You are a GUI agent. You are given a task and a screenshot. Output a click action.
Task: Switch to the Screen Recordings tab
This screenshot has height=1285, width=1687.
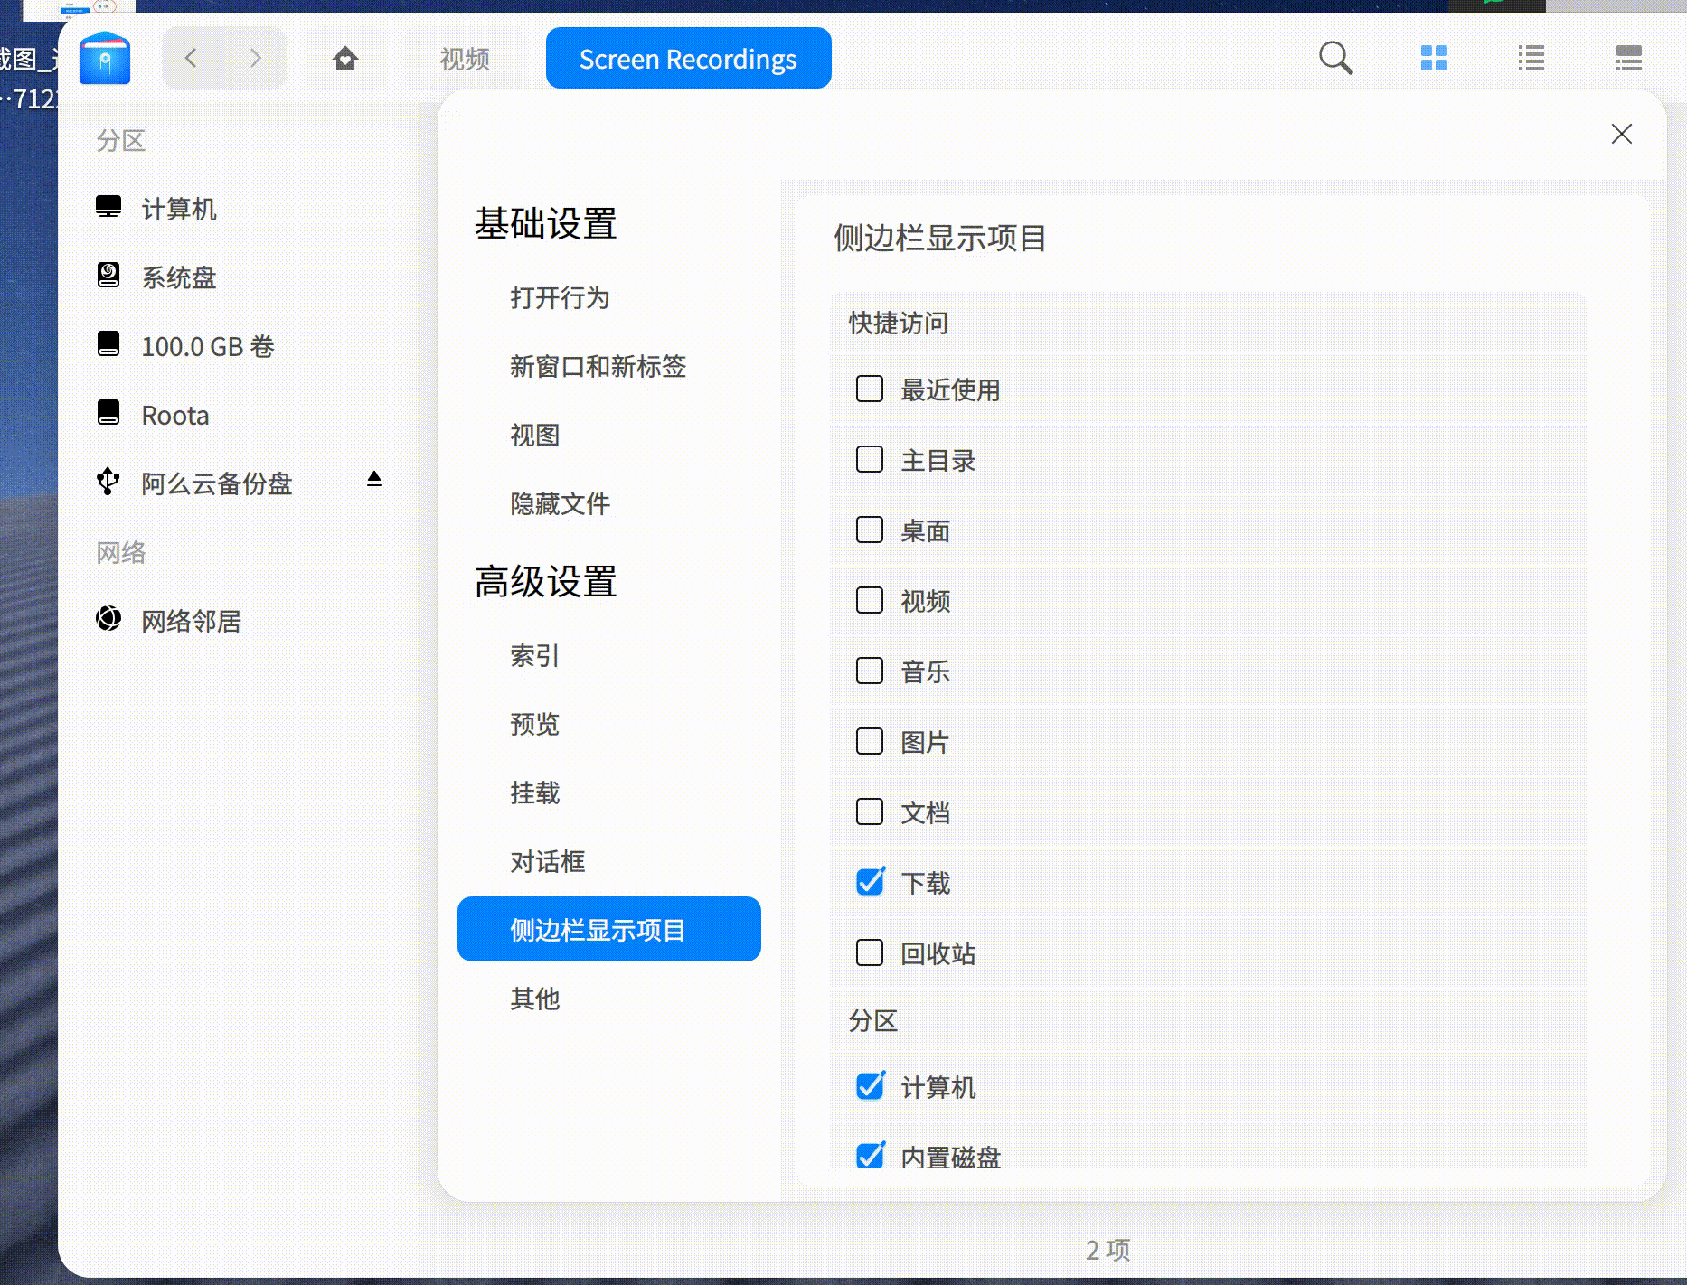click(x=688, y=58)
